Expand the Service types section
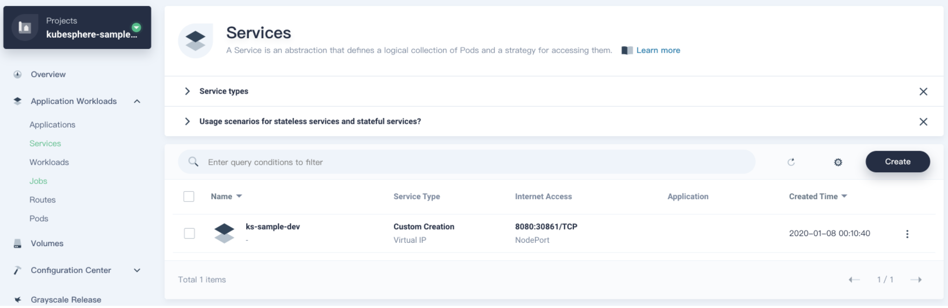Viewport: 948px width, 308px height. pyautogui.click(x=187, y=92)
